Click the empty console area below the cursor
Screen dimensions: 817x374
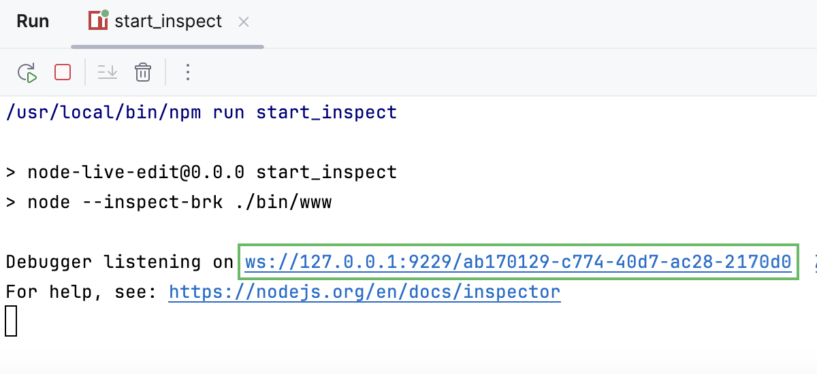coord(408,354)
